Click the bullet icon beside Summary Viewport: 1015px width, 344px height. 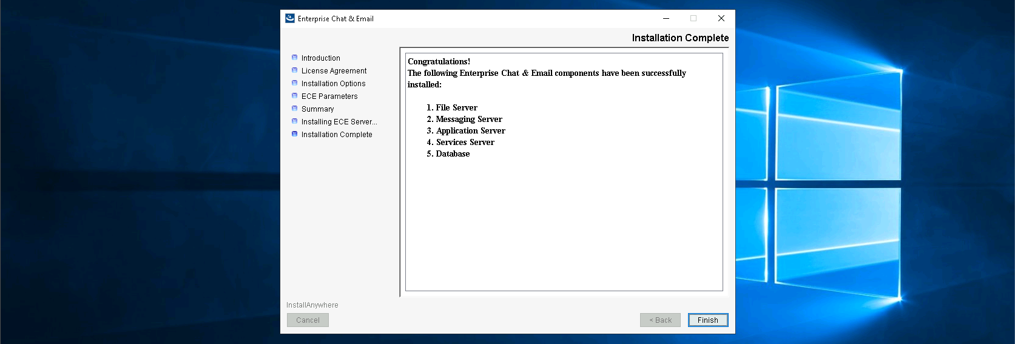click(x=295, y=109)
